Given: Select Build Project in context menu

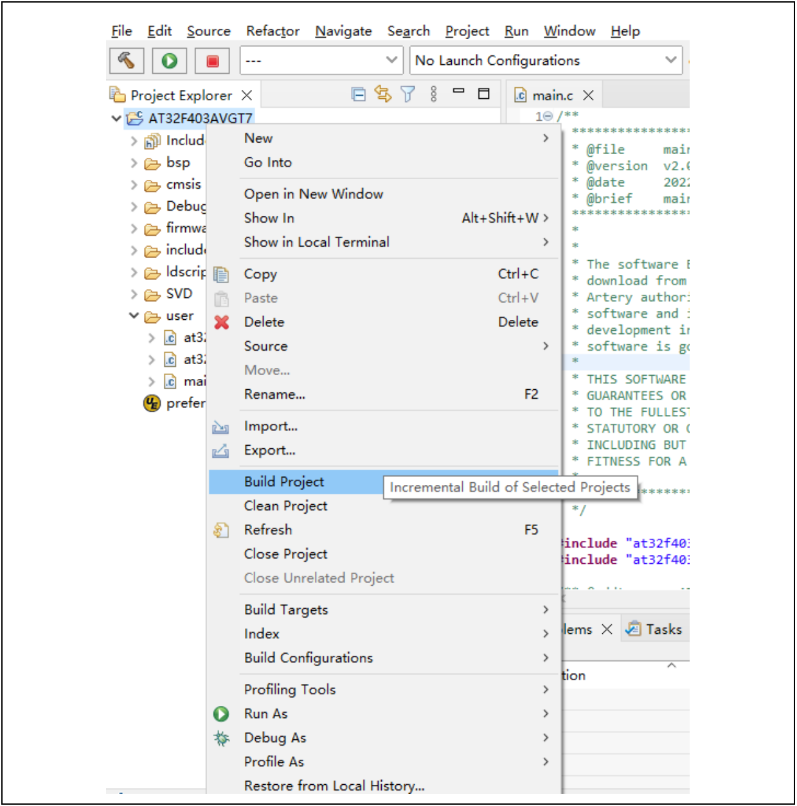Looking at the screenshot, I should point(384,482).
